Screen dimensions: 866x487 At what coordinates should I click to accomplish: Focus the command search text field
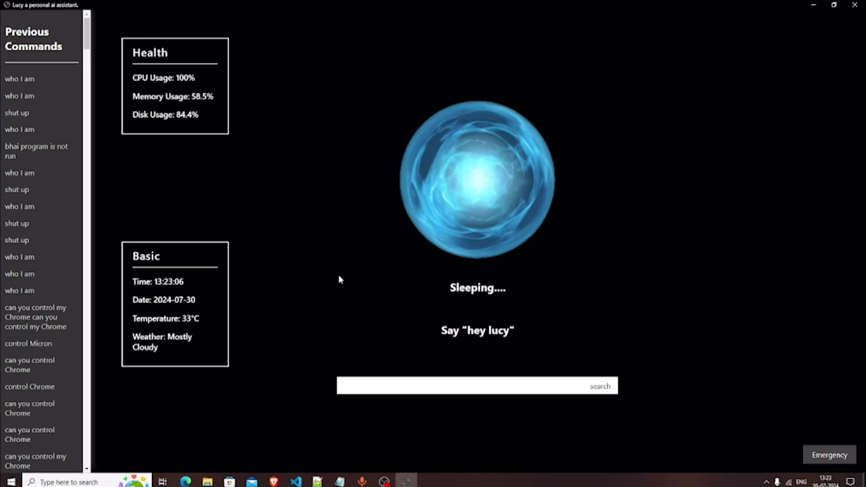pos(461,386)
